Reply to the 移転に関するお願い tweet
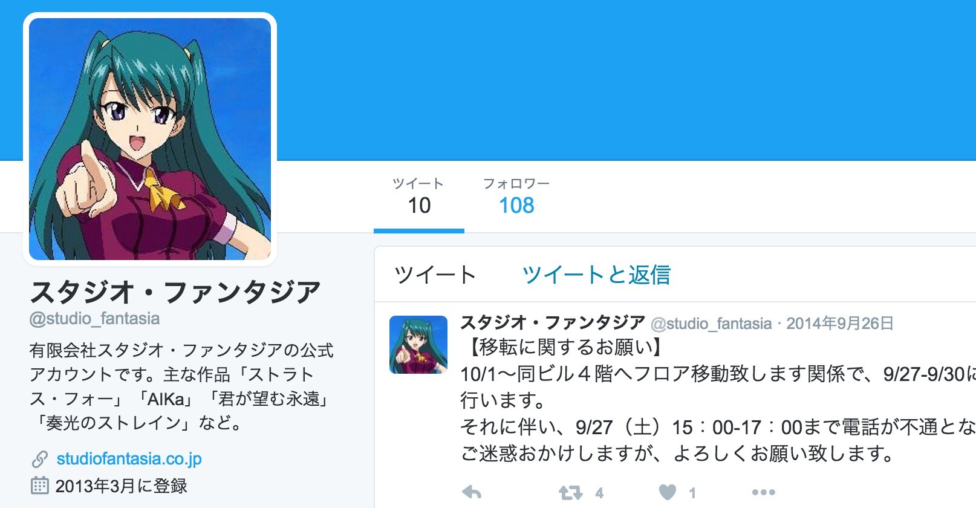Image resolution: width=976 pixels, height=508 pixels. point(472,492)
